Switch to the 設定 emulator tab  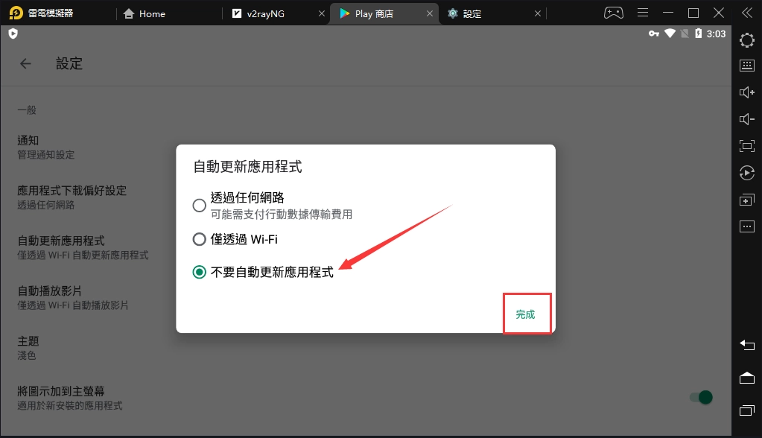(x=465, y=13)
